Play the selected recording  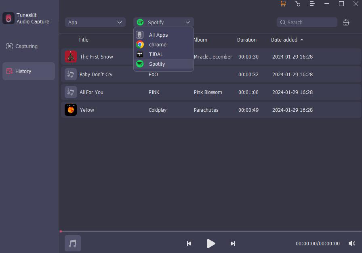tap(211, 244)
